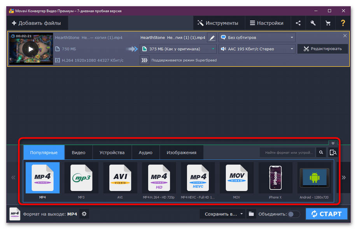The image size is (357, 229).
Task: Open the Устройства tab
Action: tap(112, 153)
